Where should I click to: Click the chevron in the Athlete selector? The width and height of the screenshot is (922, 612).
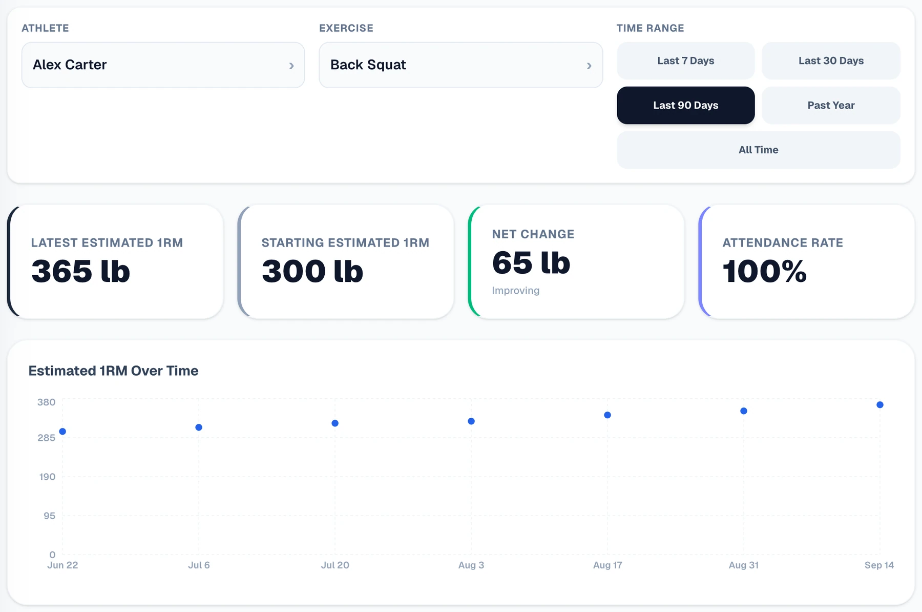click(291, 66)
